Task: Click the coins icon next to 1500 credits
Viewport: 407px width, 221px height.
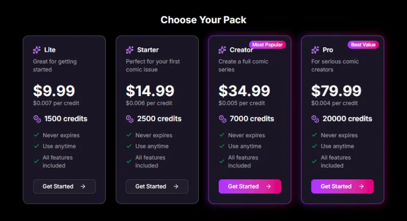Action: [x=37, y=119]
